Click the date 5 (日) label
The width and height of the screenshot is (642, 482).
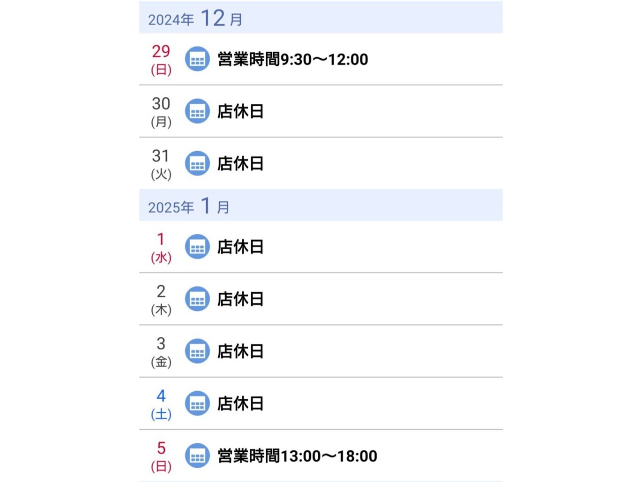point(161,456)
